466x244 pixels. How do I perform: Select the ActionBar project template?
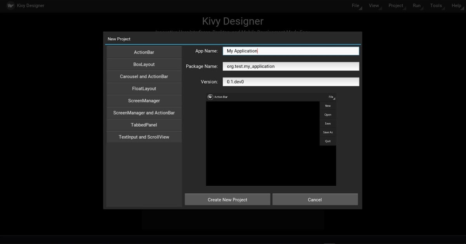coord(144,52)
